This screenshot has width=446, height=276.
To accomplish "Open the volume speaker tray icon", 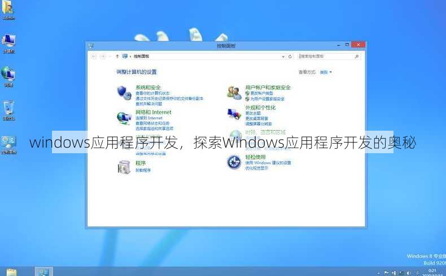I will point(409,273).
